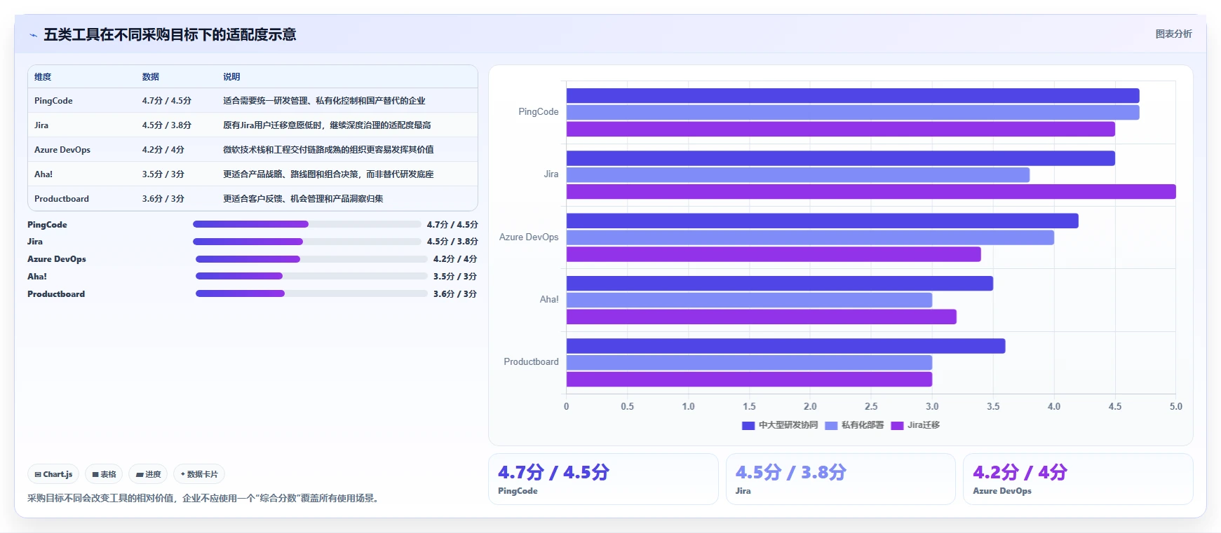Click the table value 4.5分 / 3.8分
This screenshot has height=533, width=1221.
tap(167, 125)
